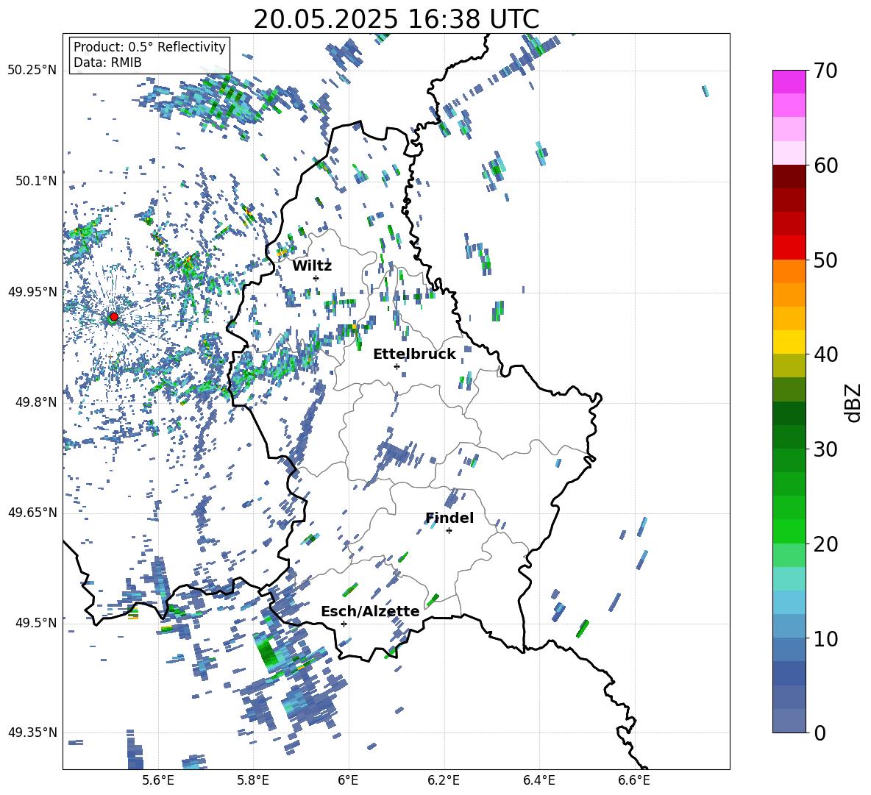Click the bright green colorbar segment just above 20

[x=789, y=531]
